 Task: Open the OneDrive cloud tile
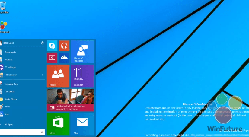coord(64,58)
